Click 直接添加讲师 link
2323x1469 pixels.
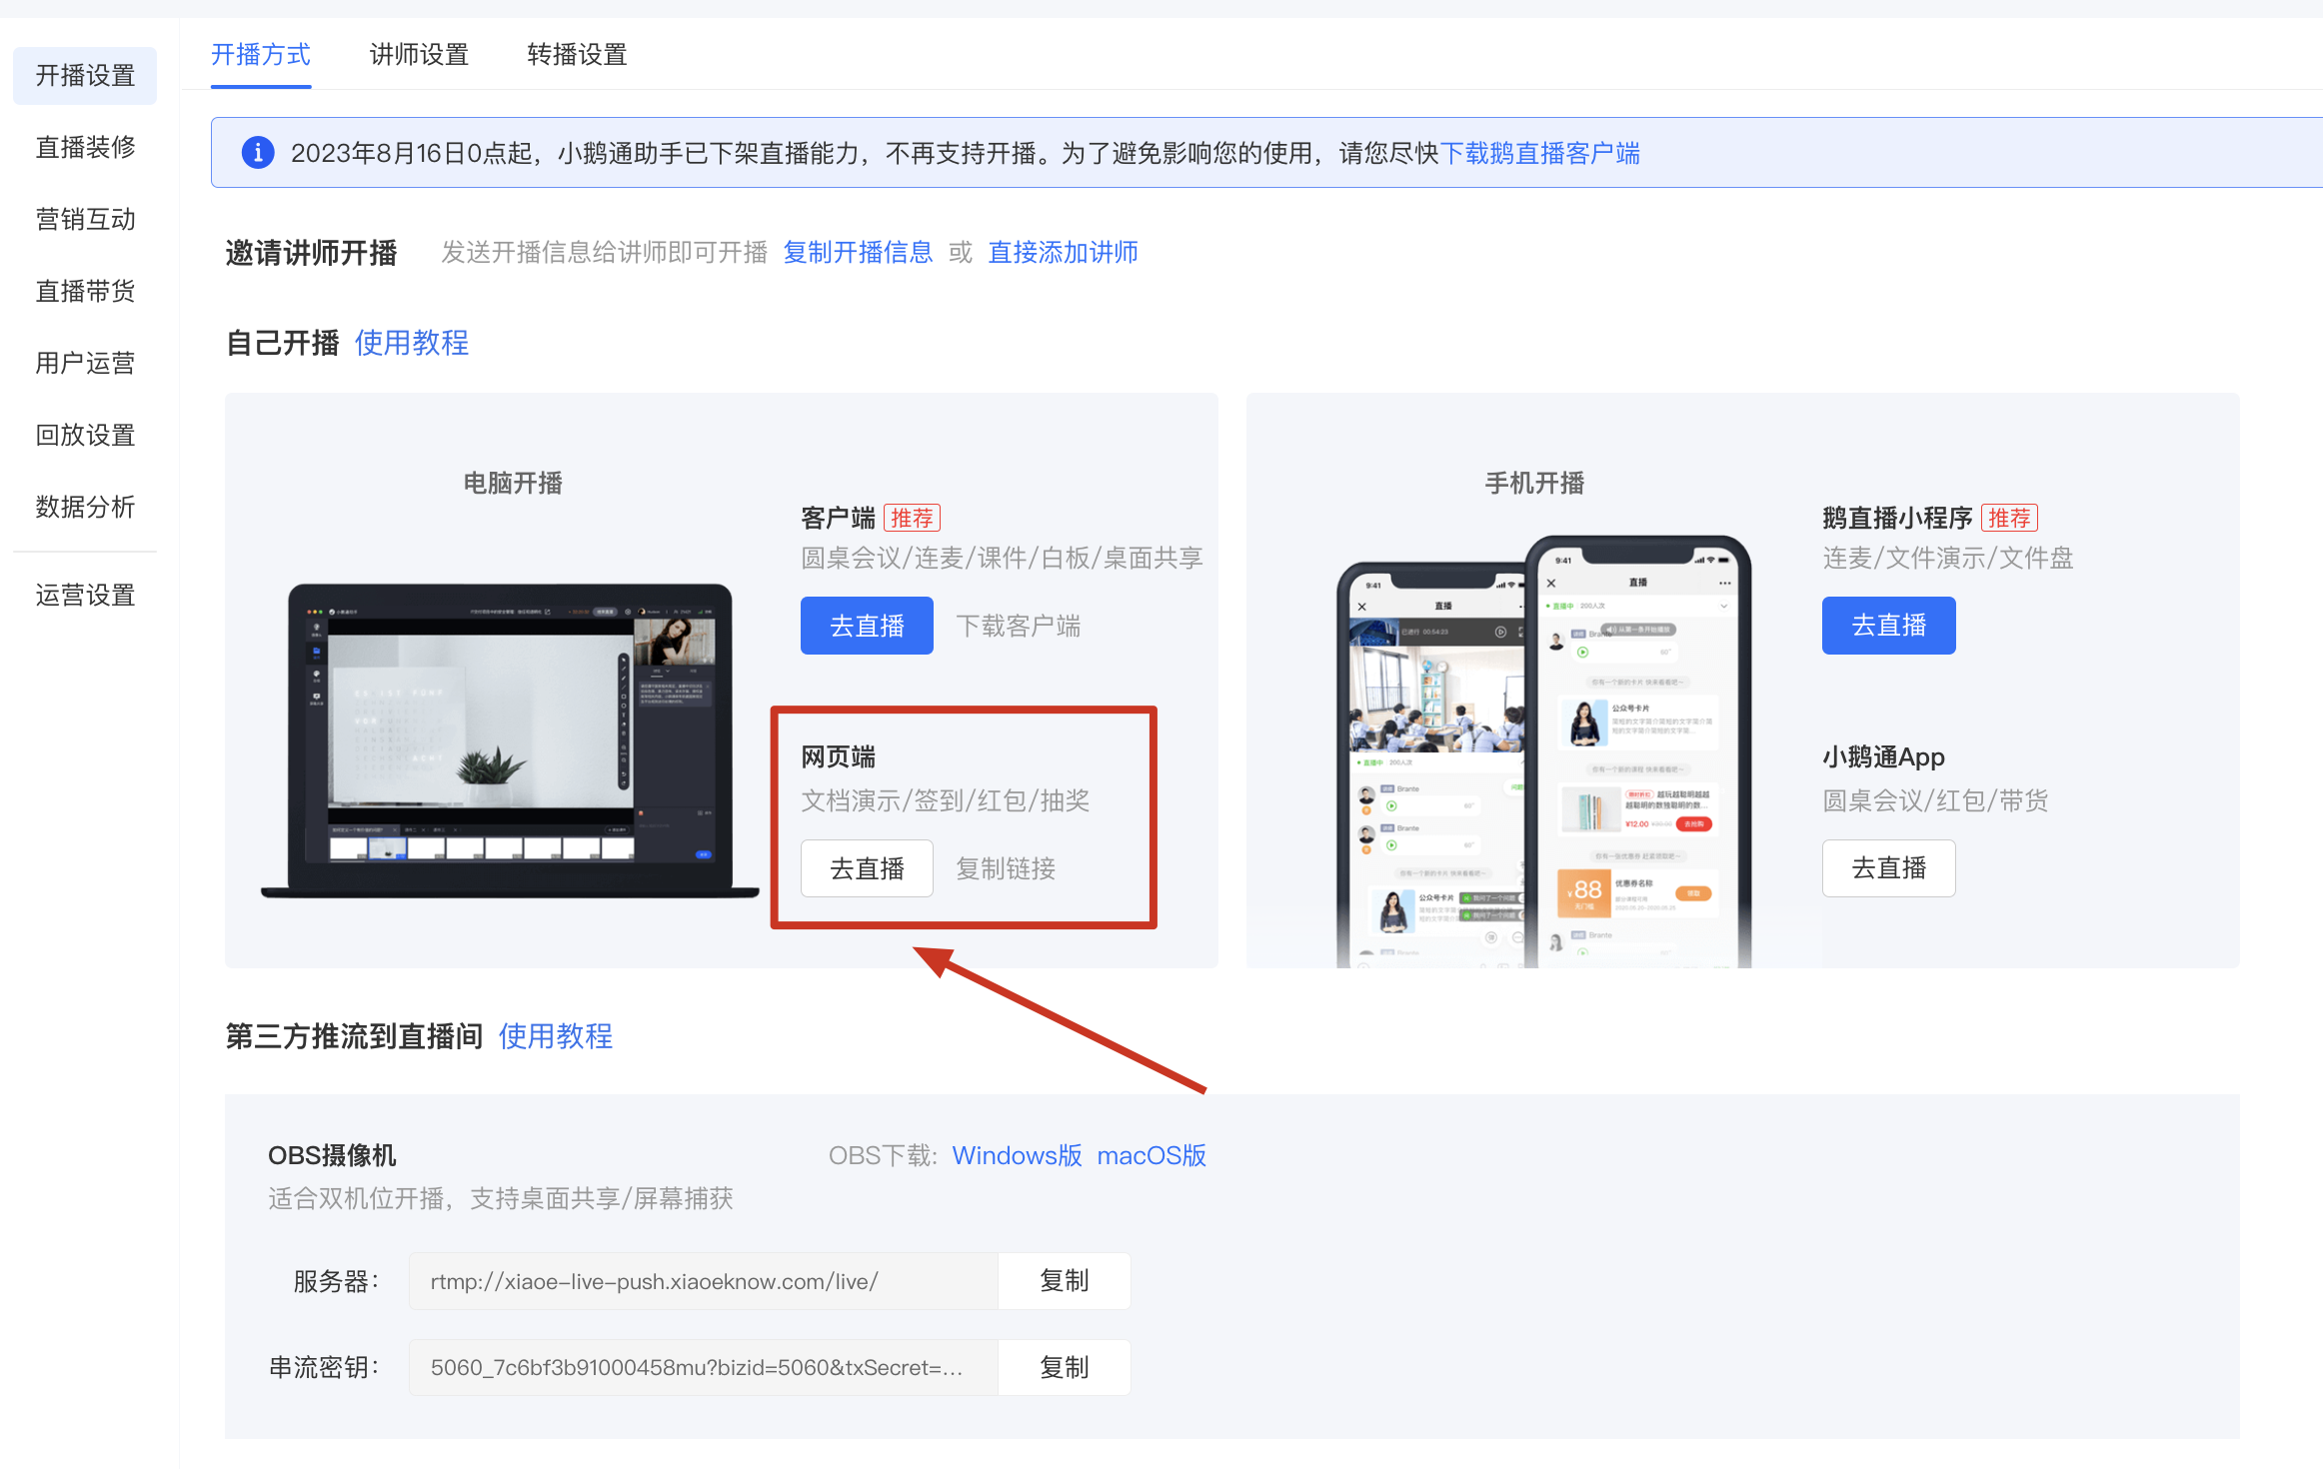1063,253
